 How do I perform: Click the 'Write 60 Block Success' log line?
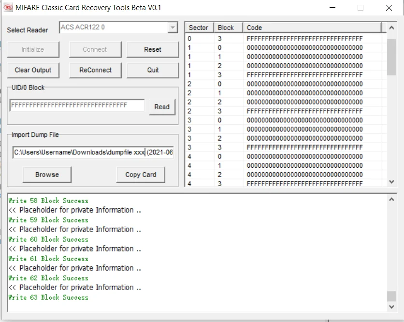pyautogui.click(x=48, y=239)
